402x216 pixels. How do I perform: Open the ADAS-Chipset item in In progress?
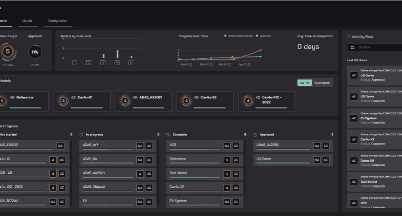(x=108, y=186)
